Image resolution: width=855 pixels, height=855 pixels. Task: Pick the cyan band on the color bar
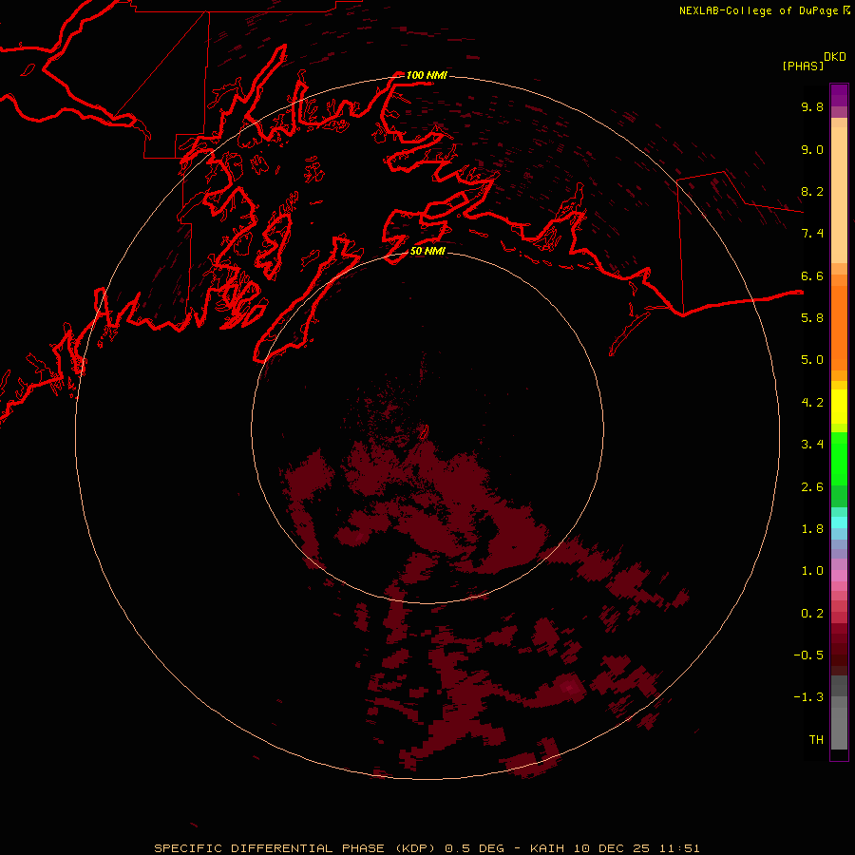(x=839, y=522)
